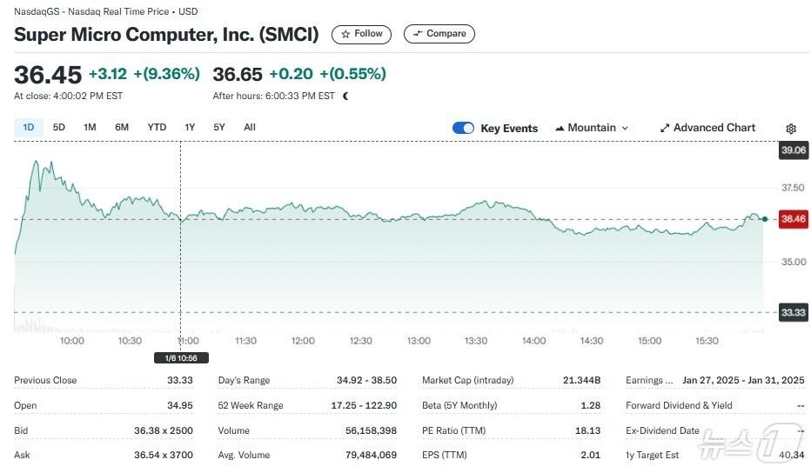Select the 1D time range tab
The image size is (811, 473).
pyautogui.click(x=28, y=128)
